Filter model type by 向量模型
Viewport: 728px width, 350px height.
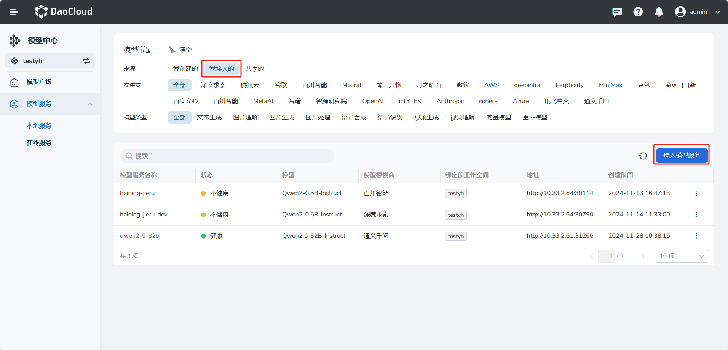[499, 118]
